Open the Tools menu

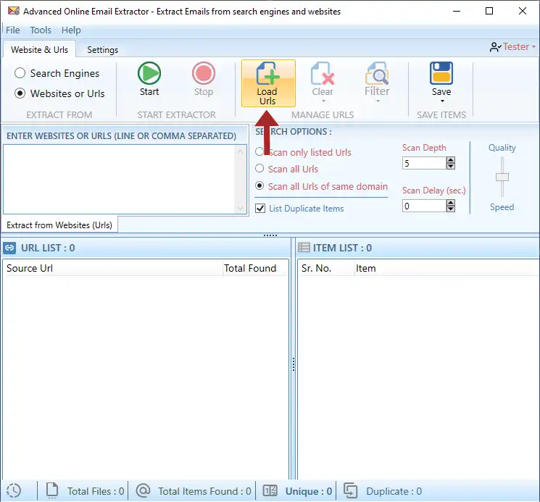point(41,30)
